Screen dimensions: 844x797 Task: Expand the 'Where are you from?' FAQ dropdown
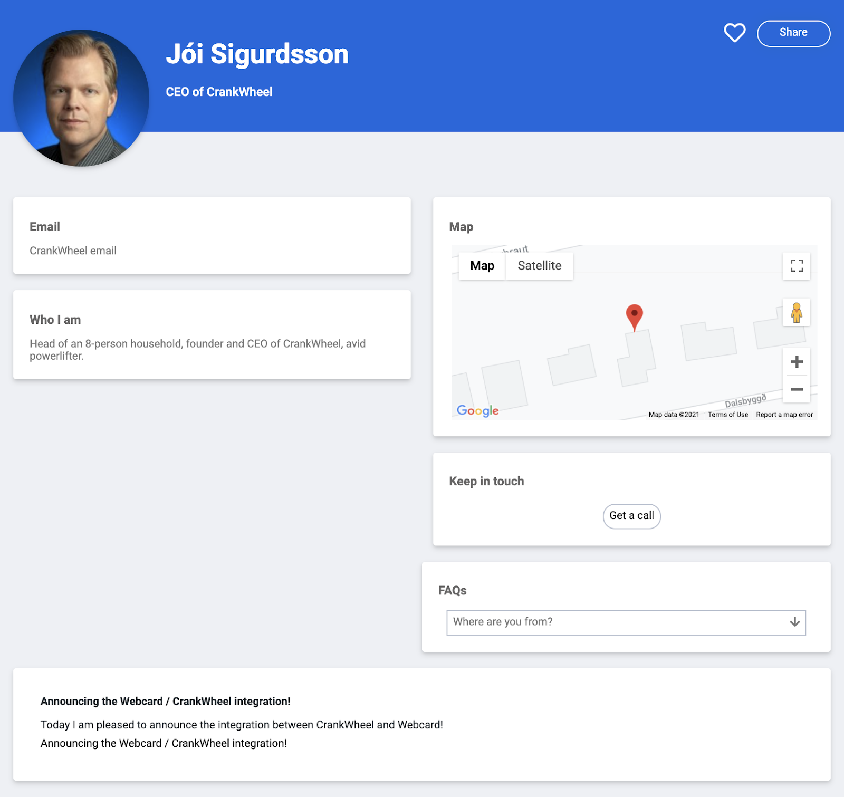pyautogui.click(x=626, y=622)
